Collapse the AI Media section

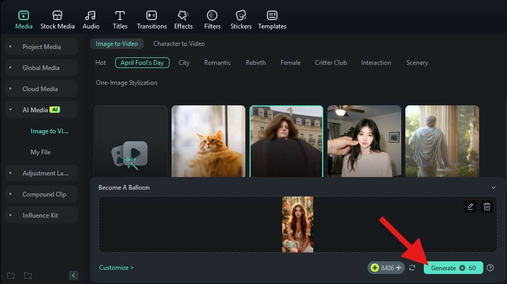[11, 110]
